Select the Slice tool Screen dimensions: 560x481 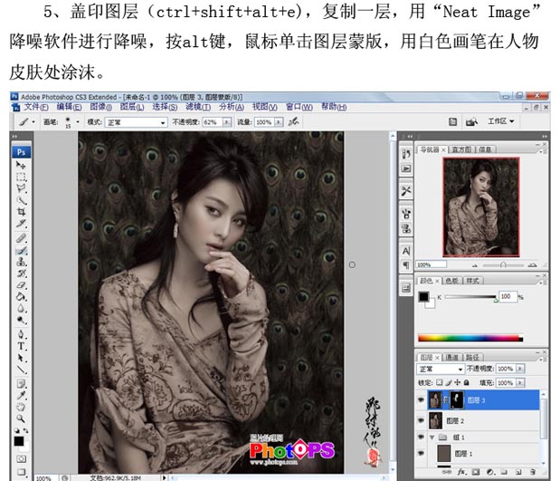(21, 224)
